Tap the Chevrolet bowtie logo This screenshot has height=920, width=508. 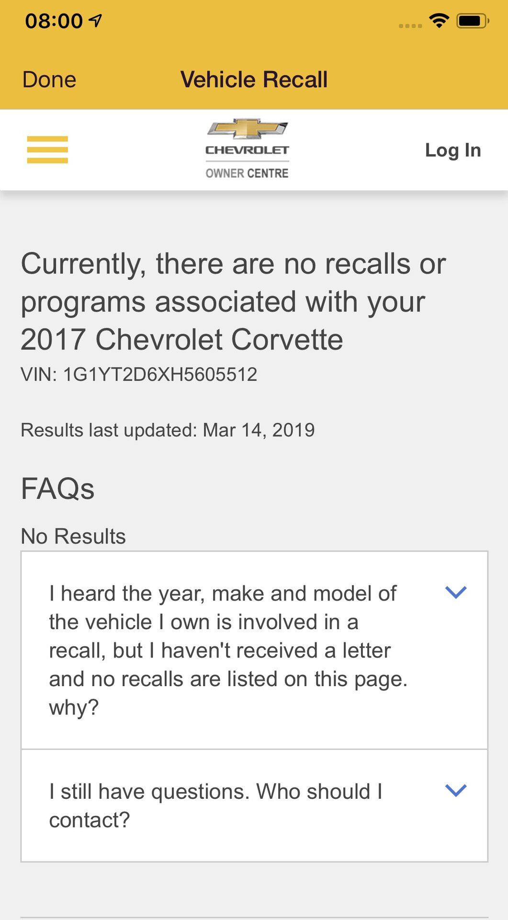pos(247,129)
